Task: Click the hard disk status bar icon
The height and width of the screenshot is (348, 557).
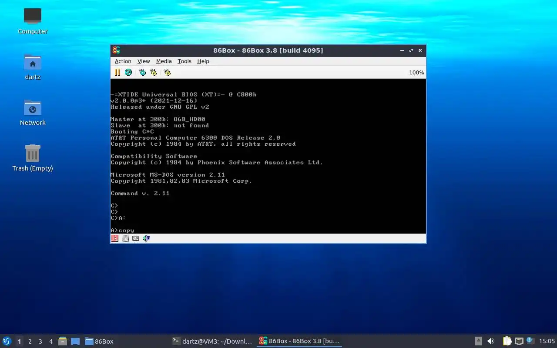Action: pos(136,238)
